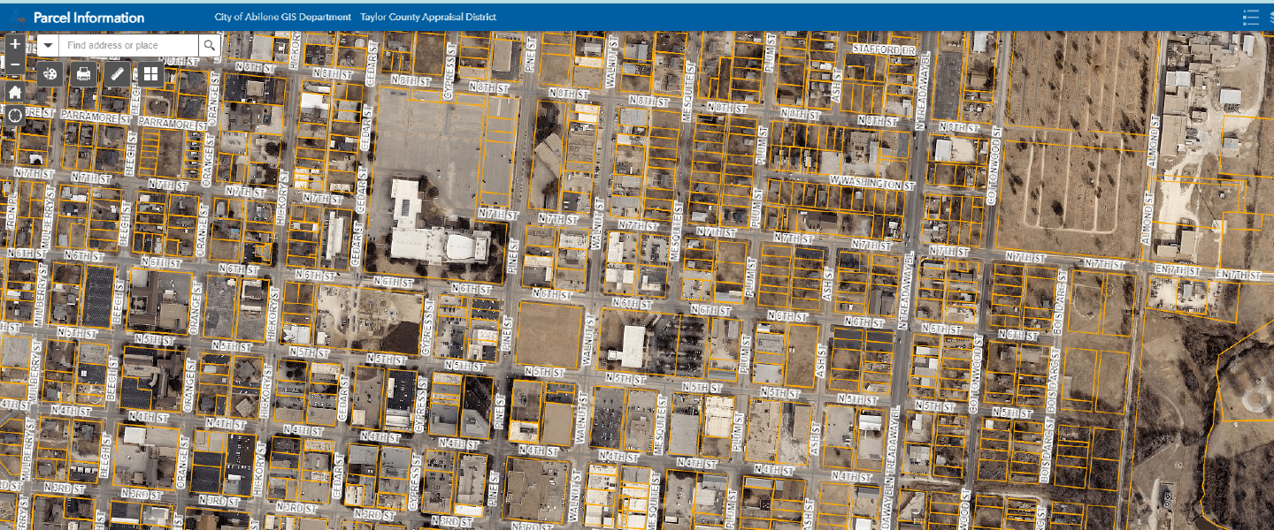Focus the Find address or place field
This screenshot has height=530, width=1274.
pyautogui.click(x=128, y=46)
